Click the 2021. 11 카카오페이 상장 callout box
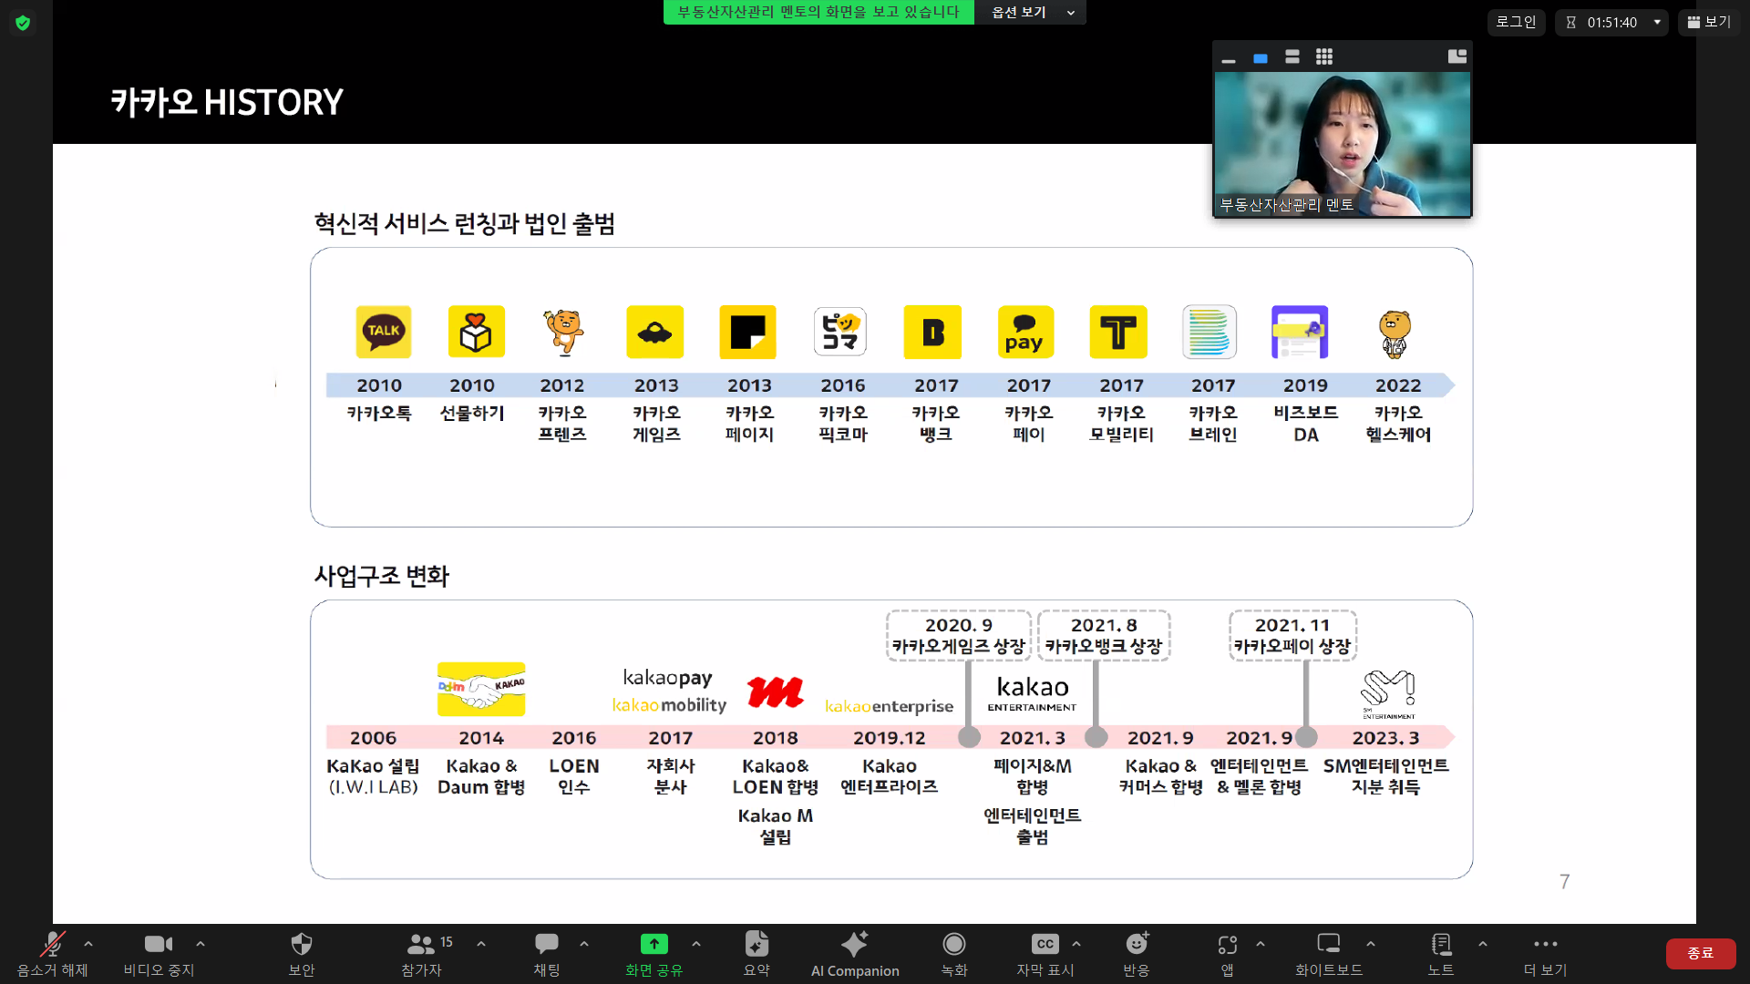Screen dimensions: 1750x984 click(x=1292, y=635)
